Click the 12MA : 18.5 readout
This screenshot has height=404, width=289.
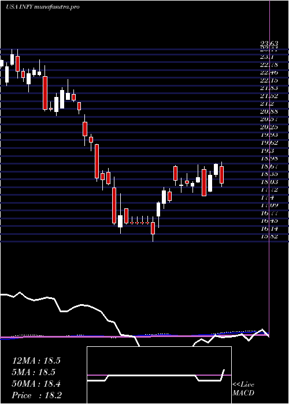pyautogui.click(x=36, y=361)
